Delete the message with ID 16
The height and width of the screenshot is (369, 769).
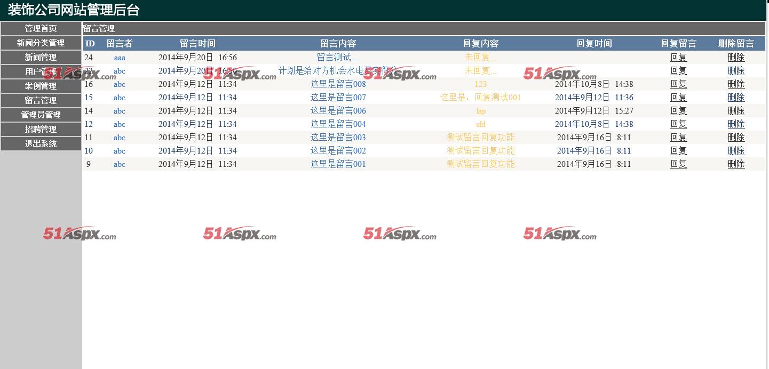[736, 84]
